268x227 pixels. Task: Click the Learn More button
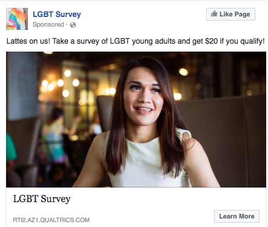(x=236, y=216)
